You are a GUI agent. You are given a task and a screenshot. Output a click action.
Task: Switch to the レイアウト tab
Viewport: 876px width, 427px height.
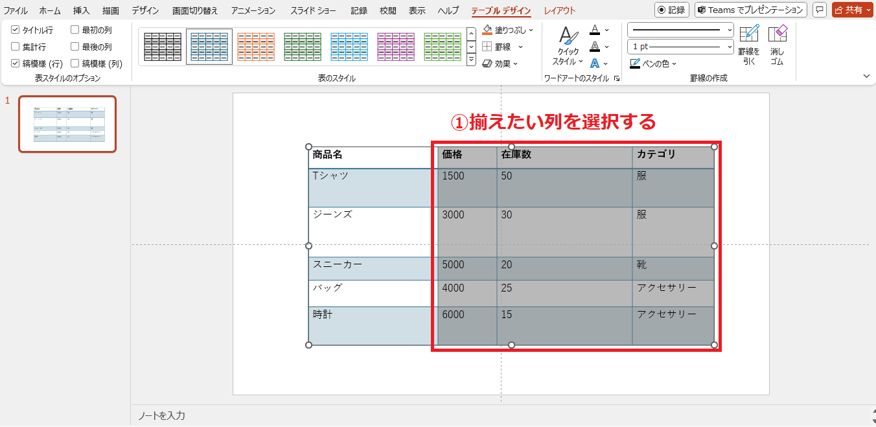[x=559, y=10]
